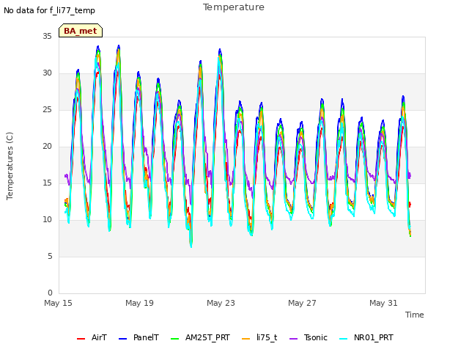Click the purple Tsonic color marker
Screen dimensions: 469x352
click(x=294, y=339)
